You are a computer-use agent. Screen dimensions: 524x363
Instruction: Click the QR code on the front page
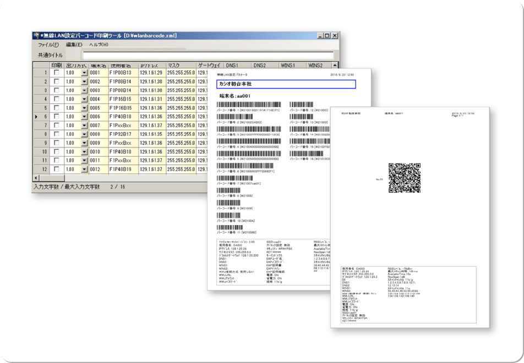[404, 178]
